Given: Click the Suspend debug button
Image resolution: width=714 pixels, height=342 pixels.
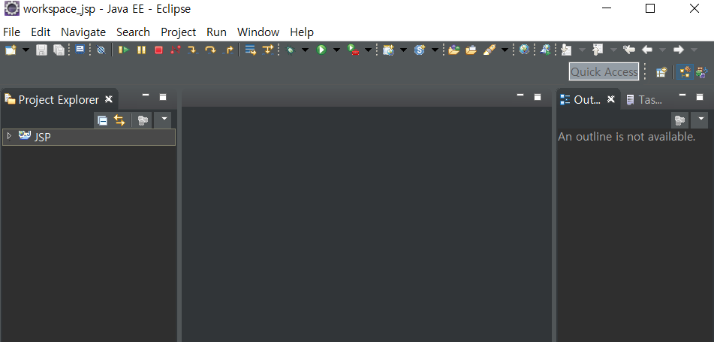Looking at the screenshot, I should point(142,50).
